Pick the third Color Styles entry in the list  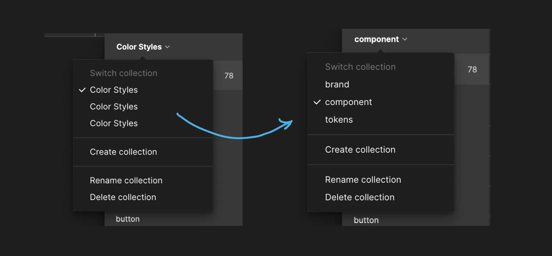114,123
